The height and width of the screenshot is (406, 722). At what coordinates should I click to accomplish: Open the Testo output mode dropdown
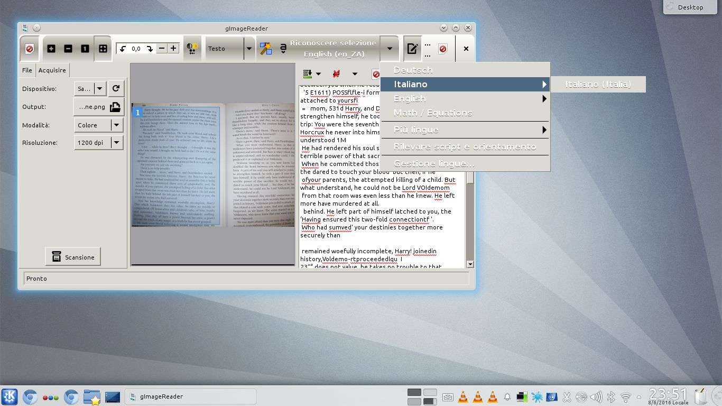248,49
